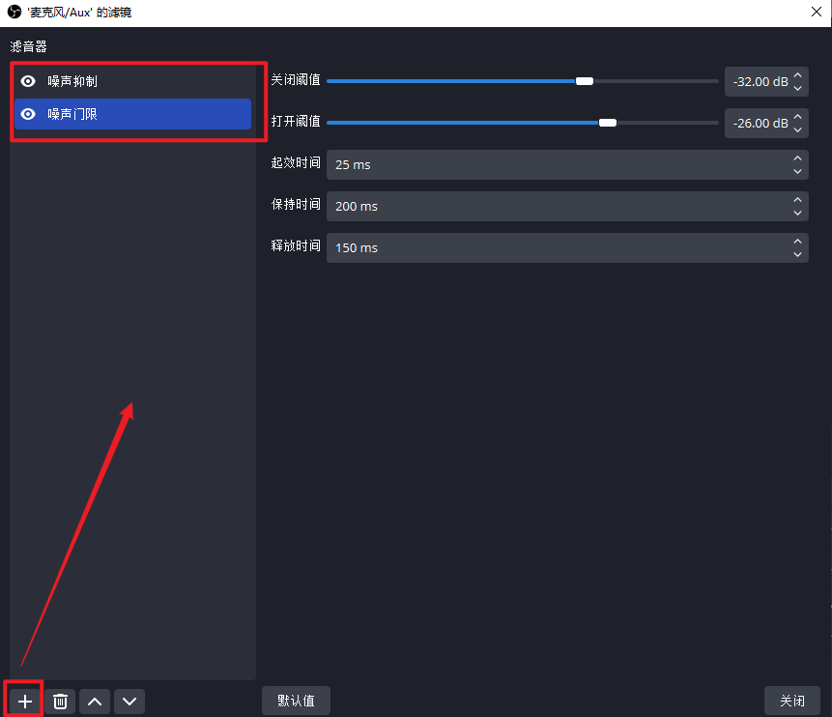Decrease 打开阈值 value with down arrow

[x=797, y=129]
